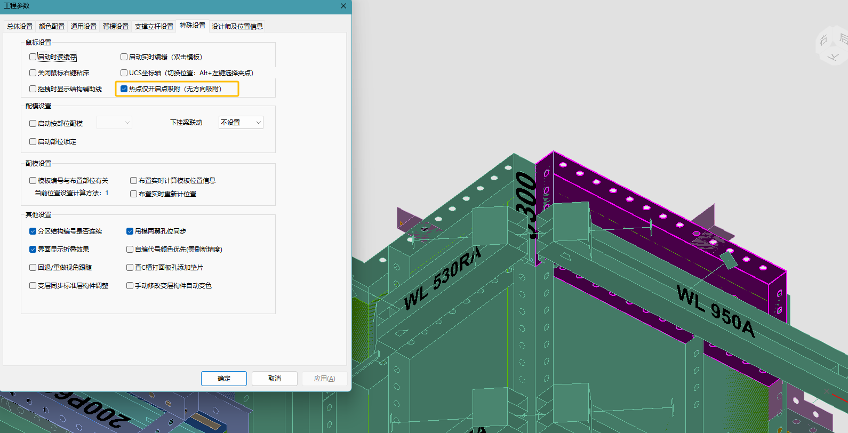Disable 分区结构编号是否连续 checkbox
The height and width of the screenshot is (433, 848).
(33, 231)
